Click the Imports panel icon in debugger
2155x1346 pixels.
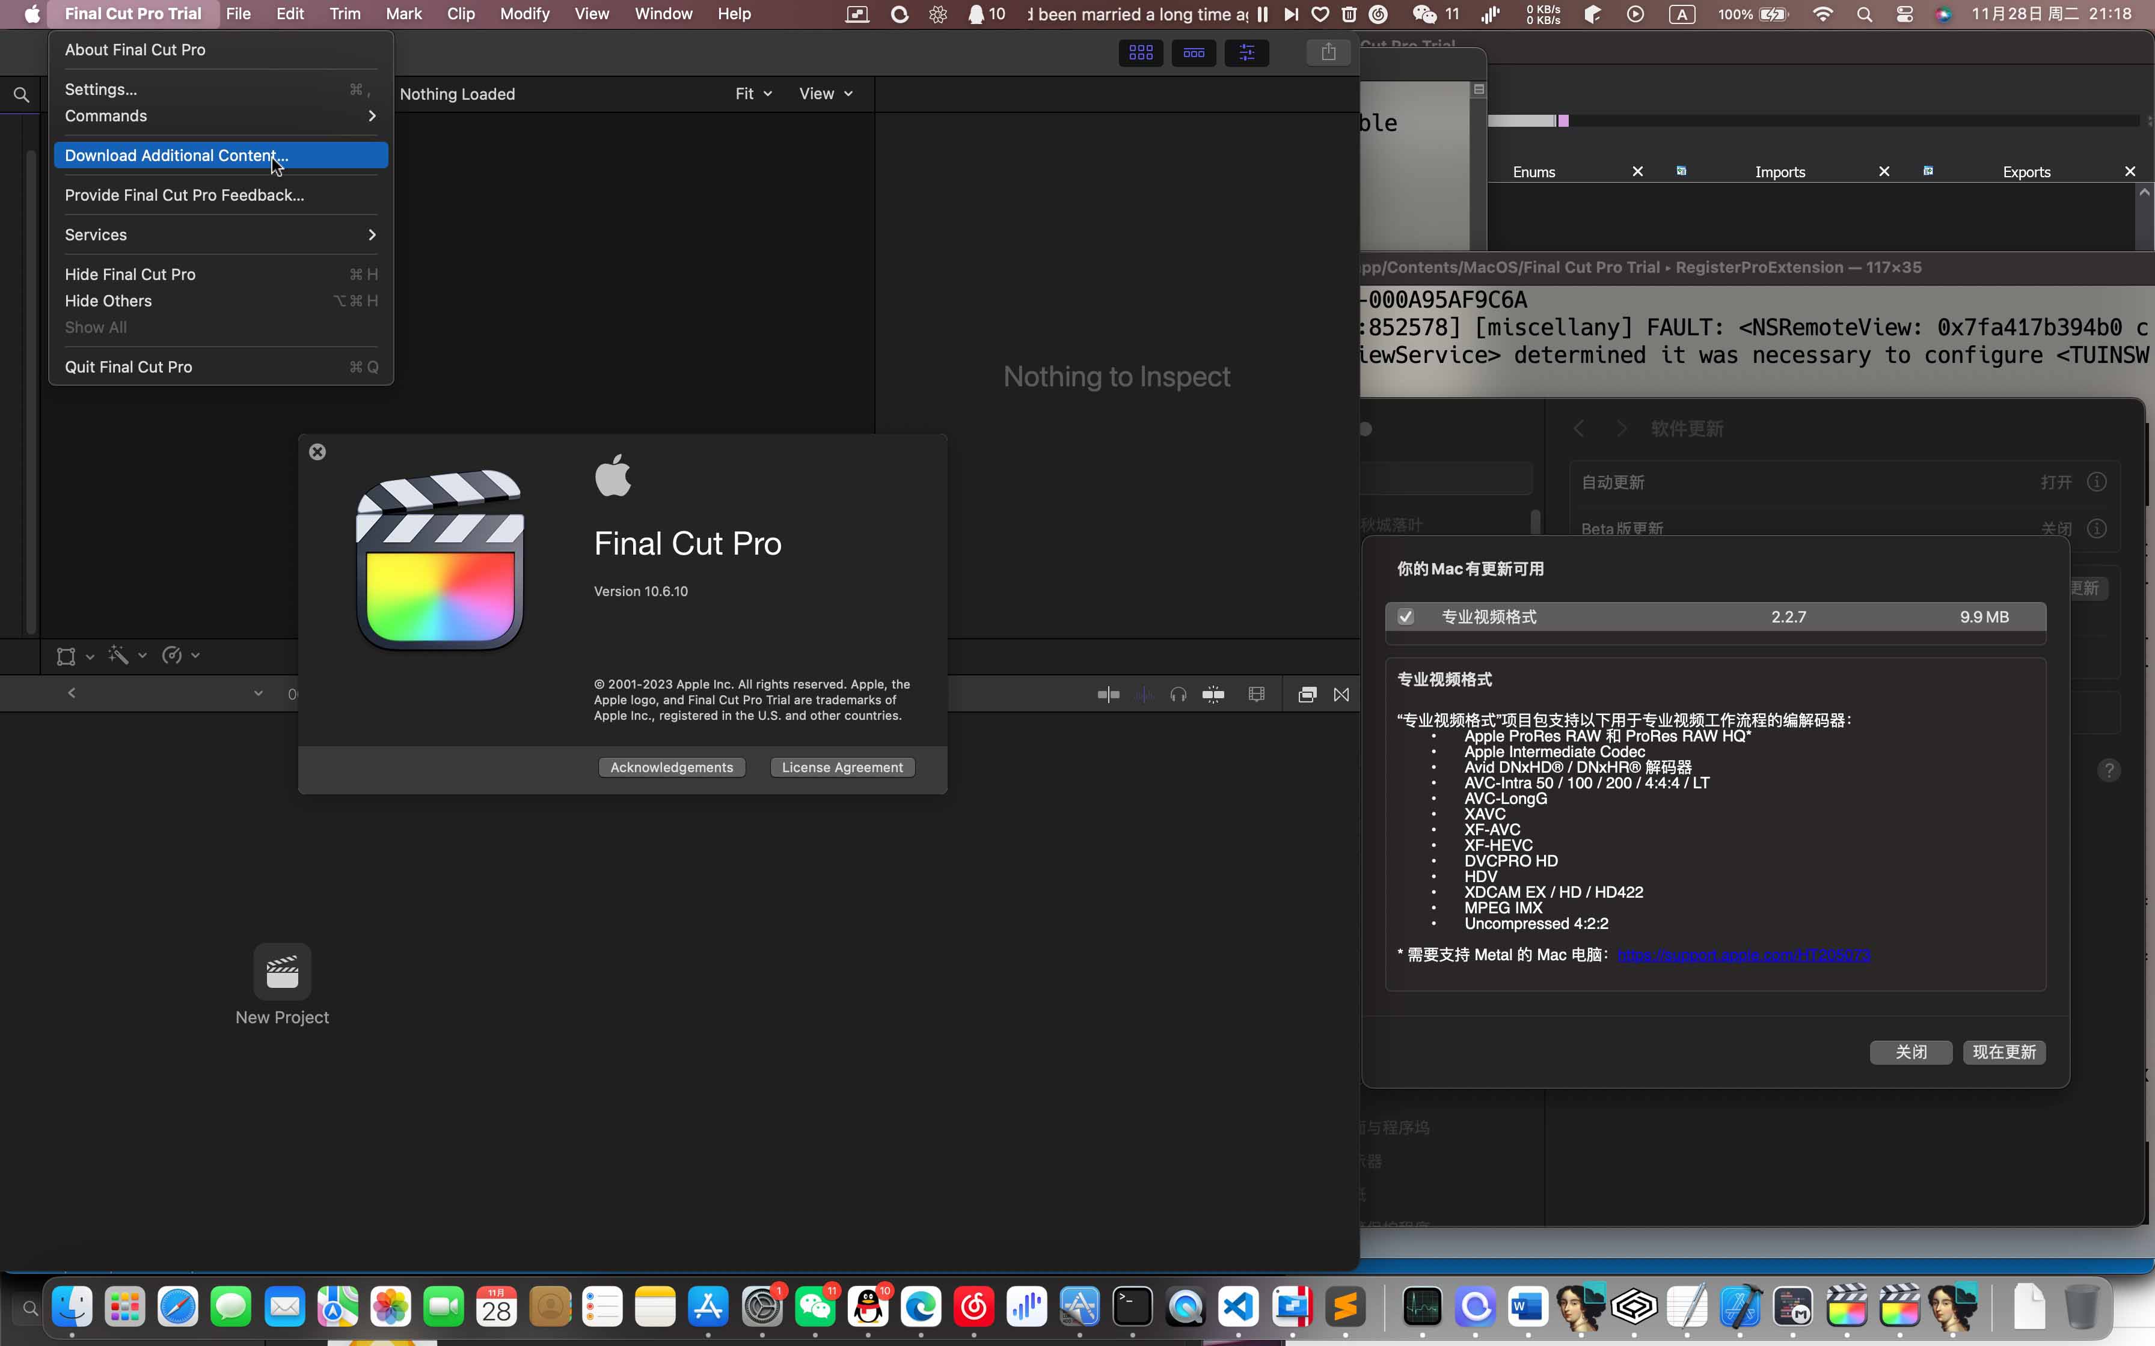(x=1680, y=171)
